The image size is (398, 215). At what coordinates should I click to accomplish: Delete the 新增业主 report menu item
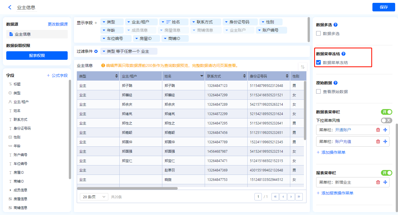point(378,182)
